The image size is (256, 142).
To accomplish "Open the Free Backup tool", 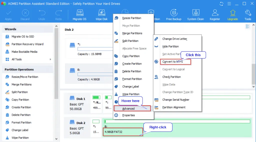I will 173,13.
